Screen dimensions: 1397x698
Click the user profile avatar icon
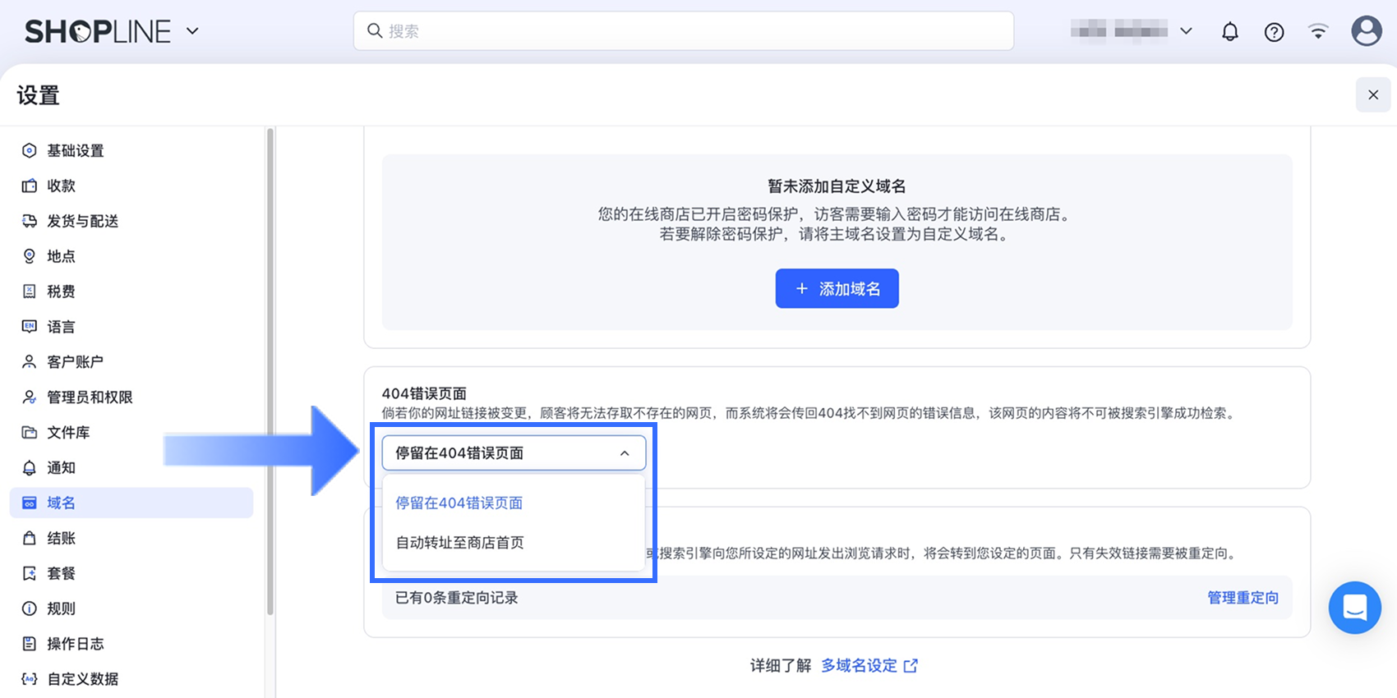click(x=1366, y=31)
